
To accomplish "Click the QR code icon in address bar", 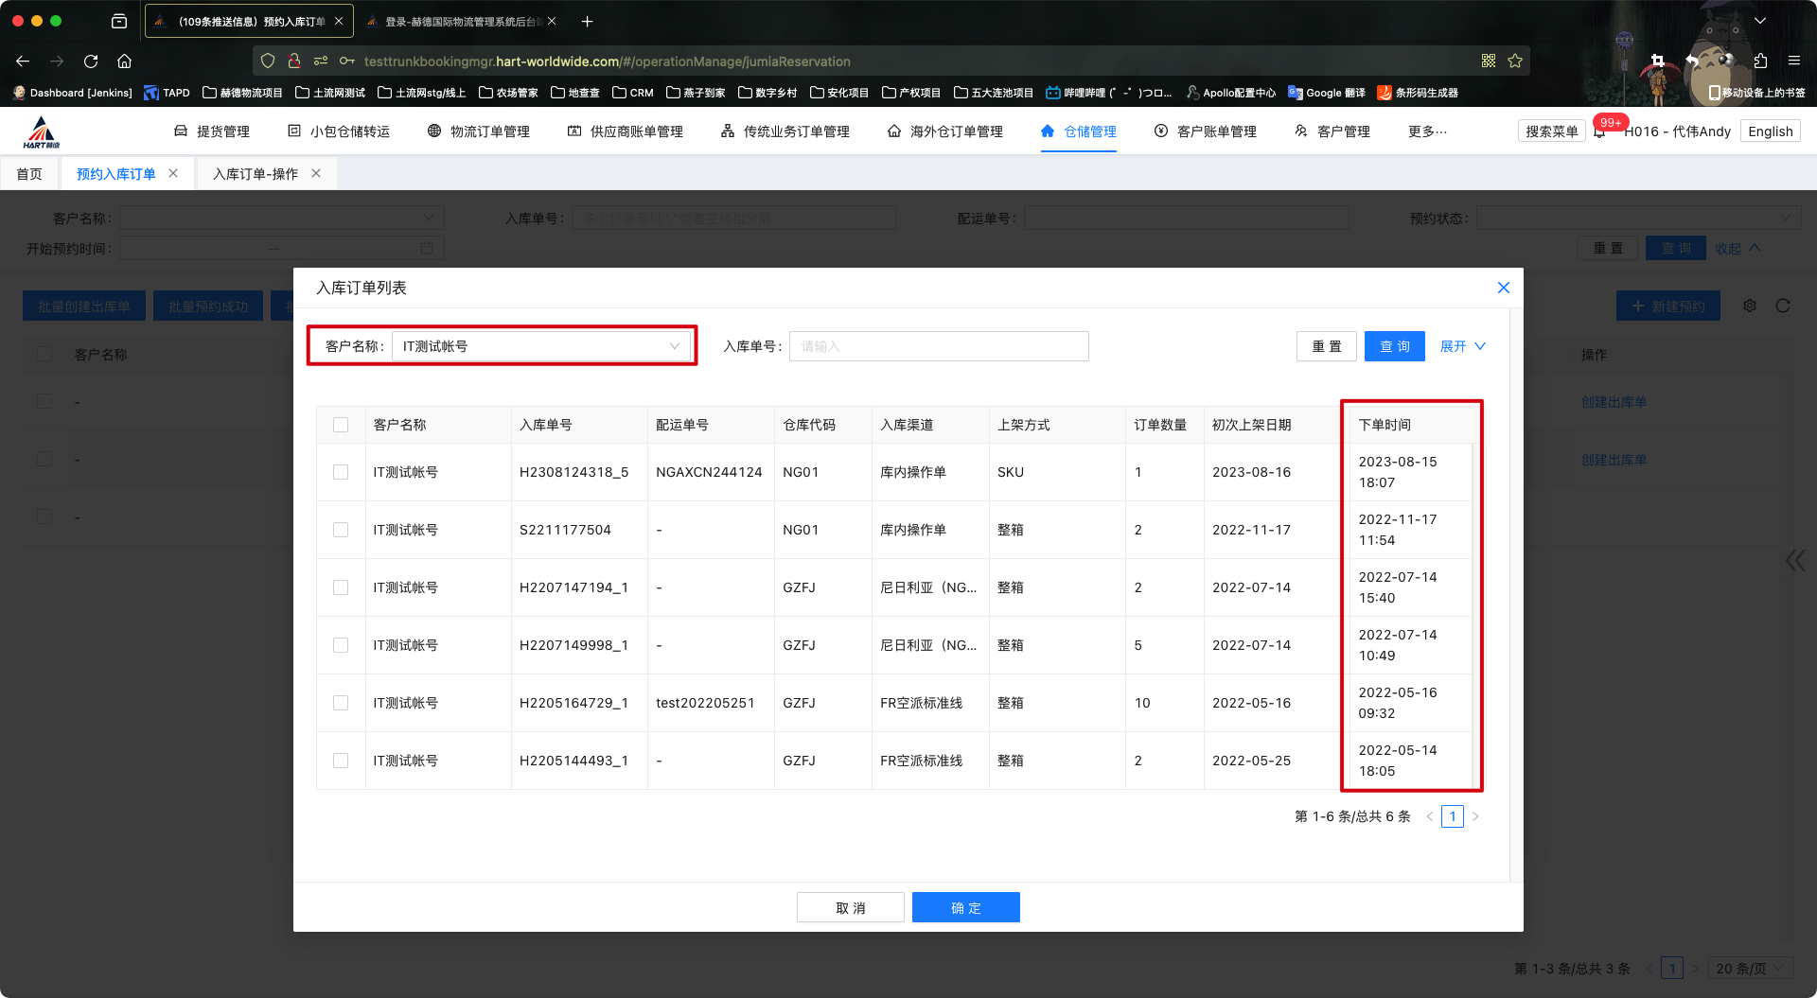I will tap(1489, 61).
